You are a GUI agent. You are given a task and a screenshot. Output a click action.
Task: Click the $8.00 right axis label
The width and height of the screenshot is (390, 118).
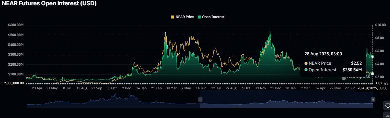379,38
